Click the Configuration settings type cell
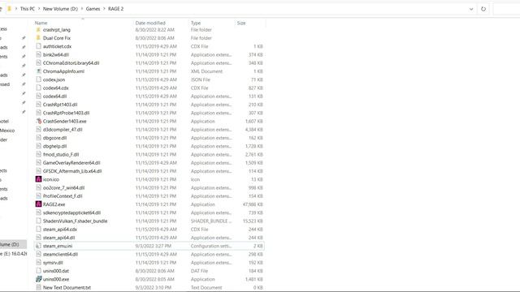The width and height of the screenshot is (520, 292). [211, 246]
